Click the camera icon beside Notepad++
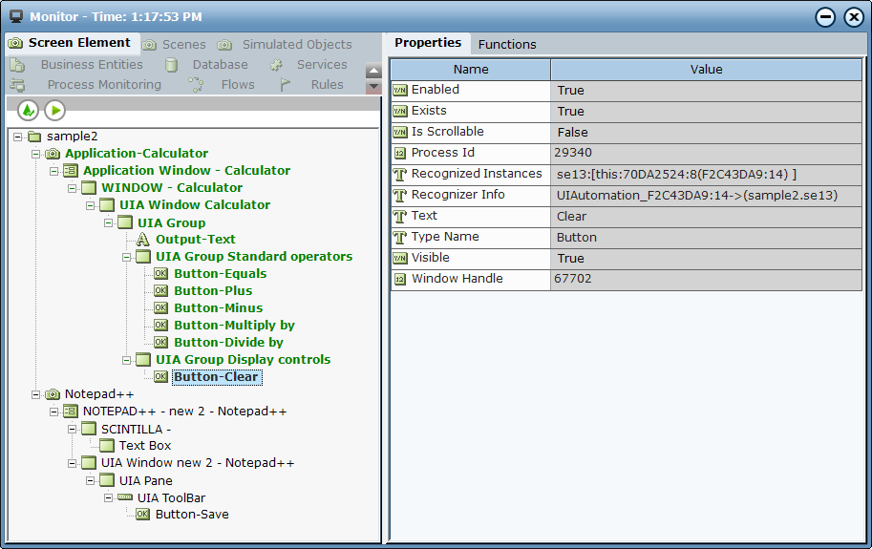This screenshot has width=872, height=549. coord(53,394)
